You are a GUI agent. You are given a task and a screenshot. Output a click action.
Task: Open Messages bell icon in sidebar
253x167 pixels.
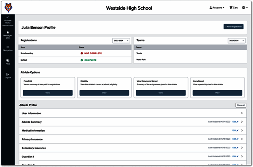click(x=8, y=32)
